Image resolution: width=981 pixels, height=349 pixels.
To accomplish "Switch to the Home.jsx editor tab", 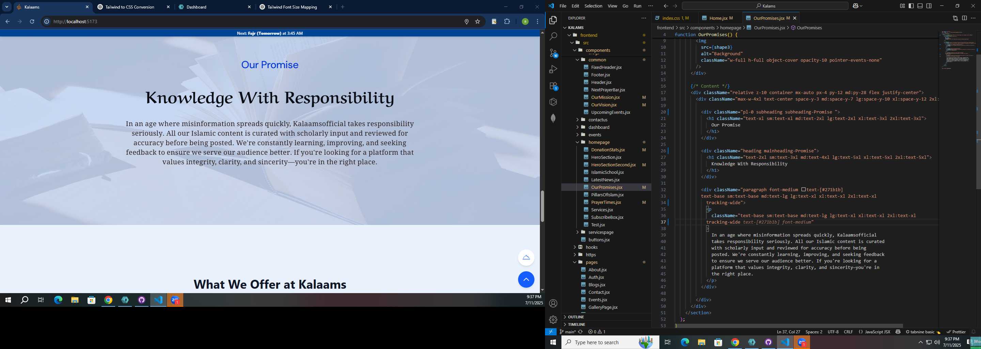I will pyautogui.click(x=720, y=18).
